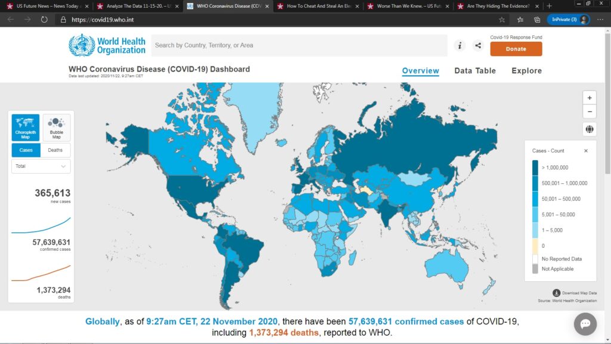Refresh the page in browser toolbar
Viewport: 611px width, 344px height.
pyautogui.click(x=44, y=19)
